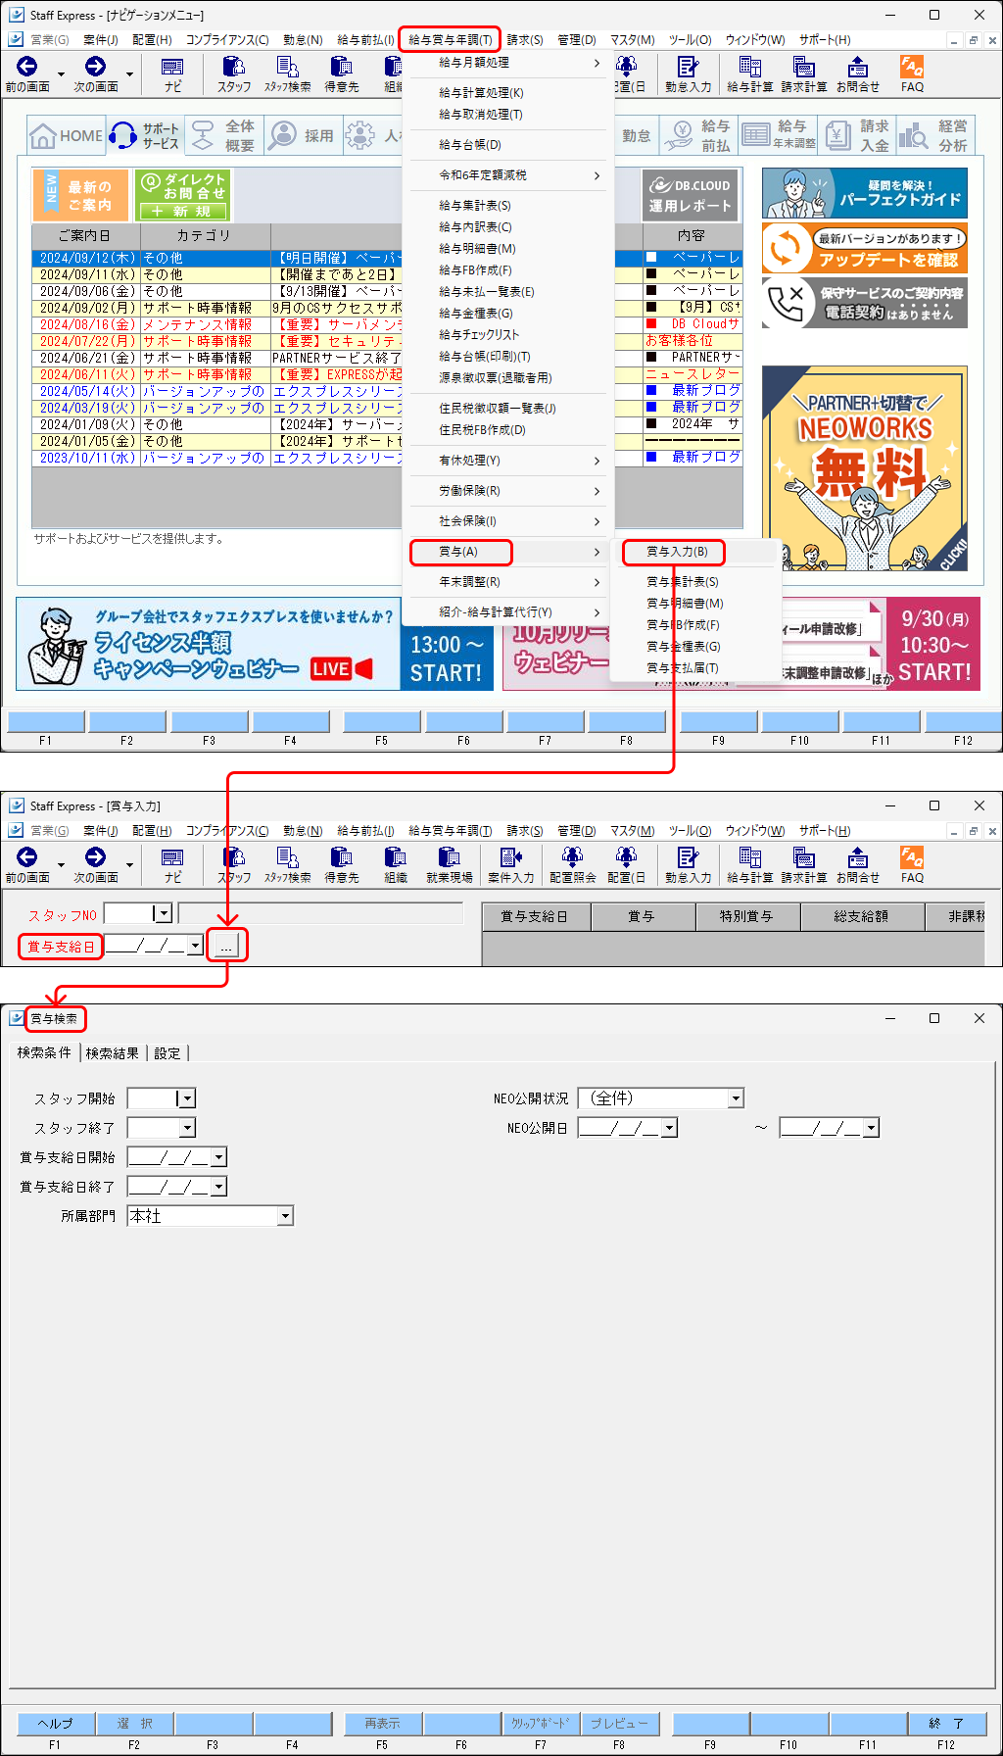Image resolution: width=1003 pixels, height=1756 pixels.
Task: Choose 給与計算処理(K) from the open menu
Action: click(482, 93)
